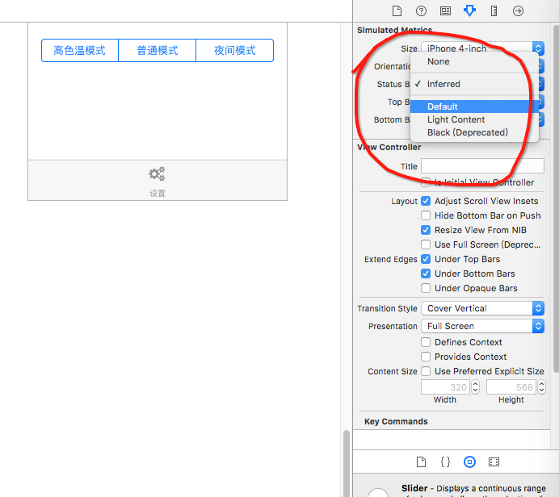Show the Media library icon
This screenshot has height=497, width=559.
coord(494,462)
